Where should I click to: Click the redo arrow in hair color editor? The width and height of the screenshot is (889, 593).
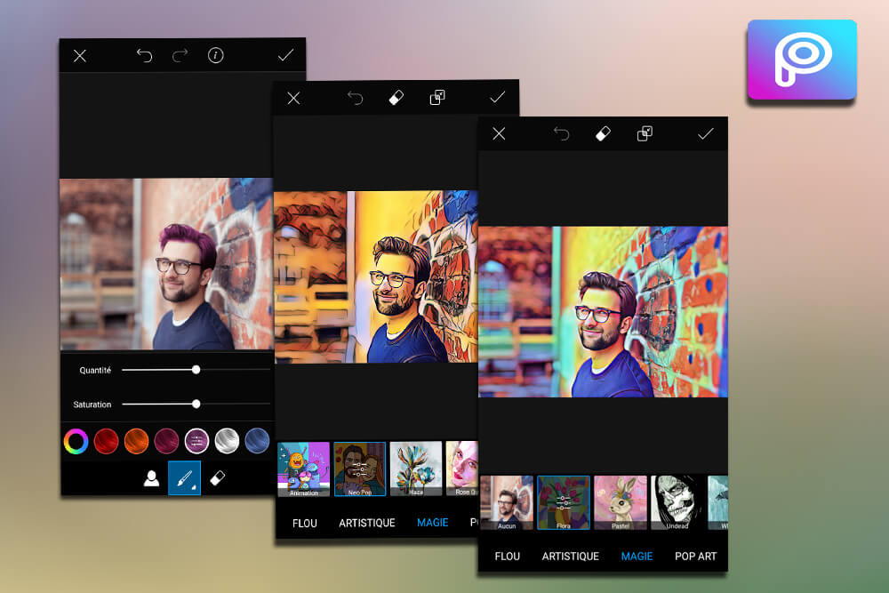click(180, 56)
